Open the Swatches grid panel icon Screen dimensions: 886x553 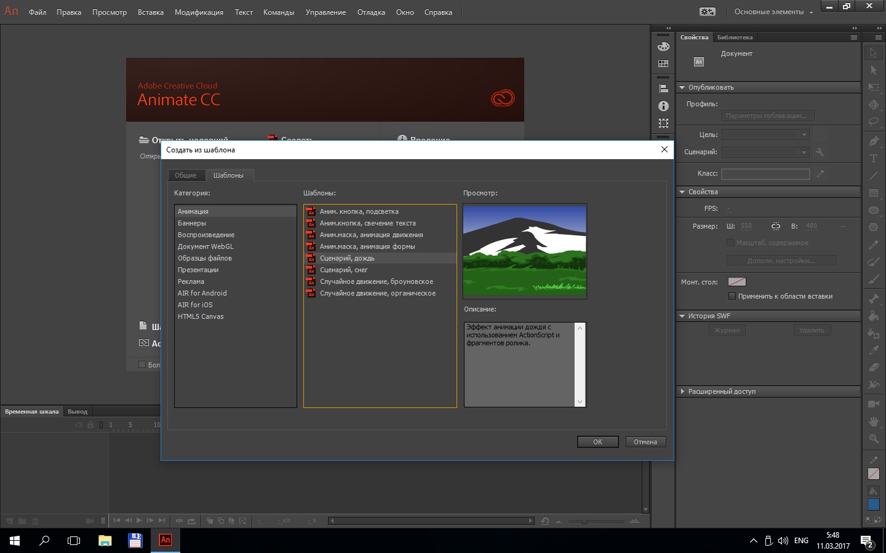pyautogui.click(x=663, y=64)
